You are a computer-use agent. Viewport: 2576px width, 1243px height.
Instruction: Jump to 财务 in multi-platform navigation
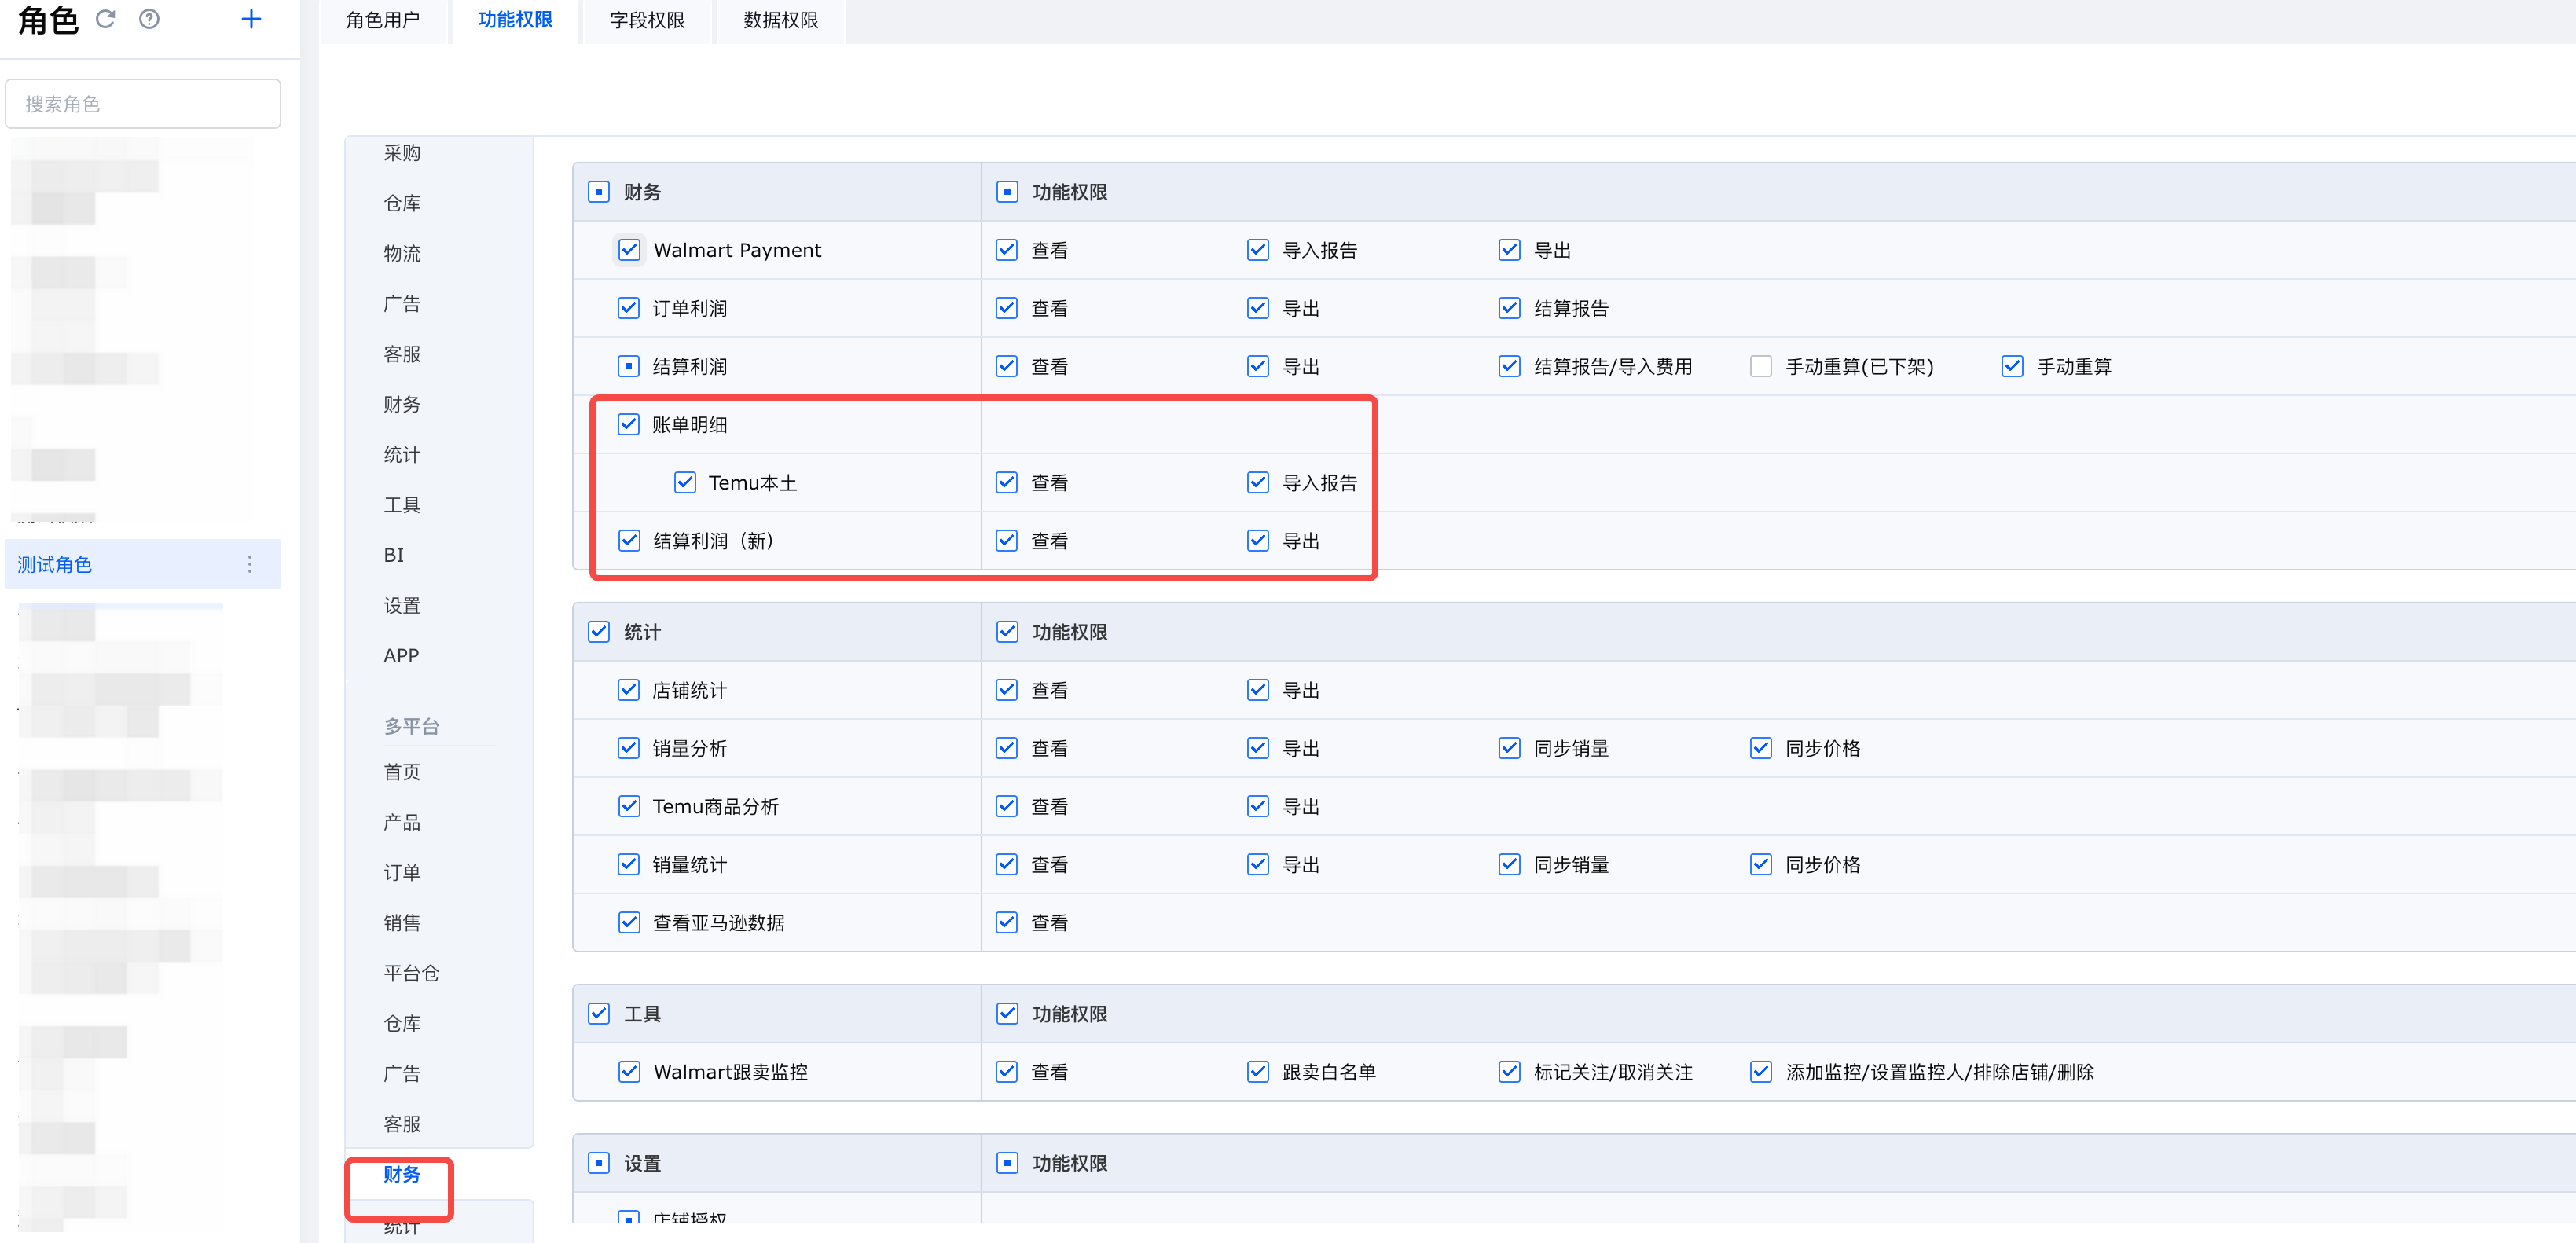pyautogui.click(x=401, y=1174)
